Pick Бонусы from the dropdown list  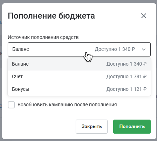pos(79,89)
